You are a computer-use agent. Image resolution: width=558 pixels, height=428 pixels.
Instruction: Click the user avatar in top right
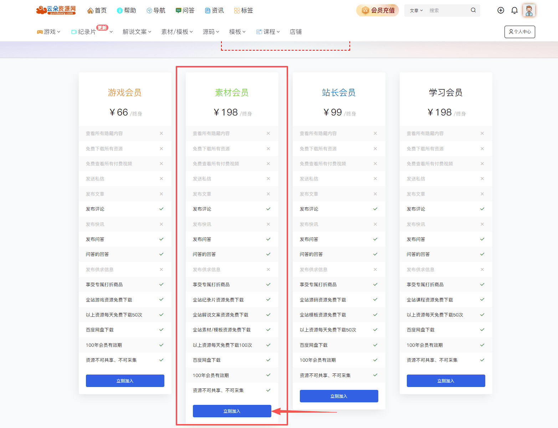coord(529,10)
